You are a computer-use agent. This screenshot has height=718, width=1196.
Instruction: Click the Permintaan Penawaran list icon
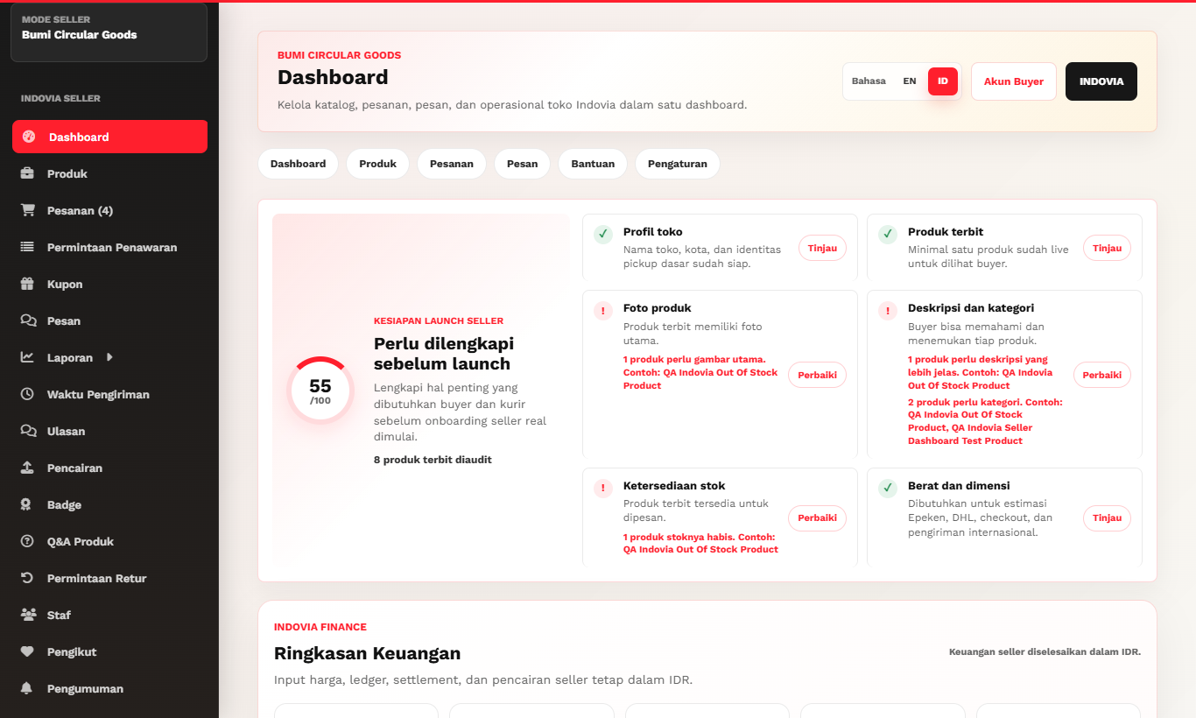(x=28, y=247)
